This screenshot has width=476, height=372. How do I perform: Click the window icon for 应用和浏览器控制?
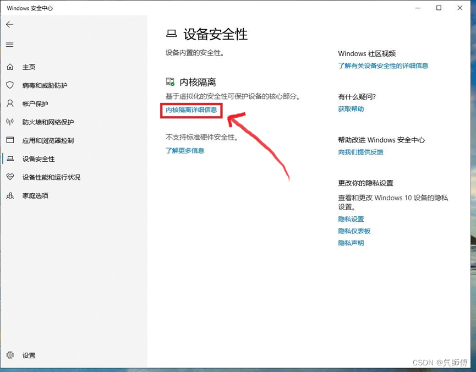10,140
